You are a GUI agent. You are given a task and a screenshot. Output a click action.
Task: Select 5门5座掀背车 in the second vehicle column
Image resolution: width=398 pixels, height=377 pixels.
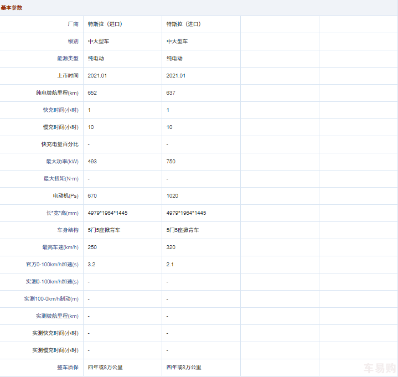pos(183,230)
